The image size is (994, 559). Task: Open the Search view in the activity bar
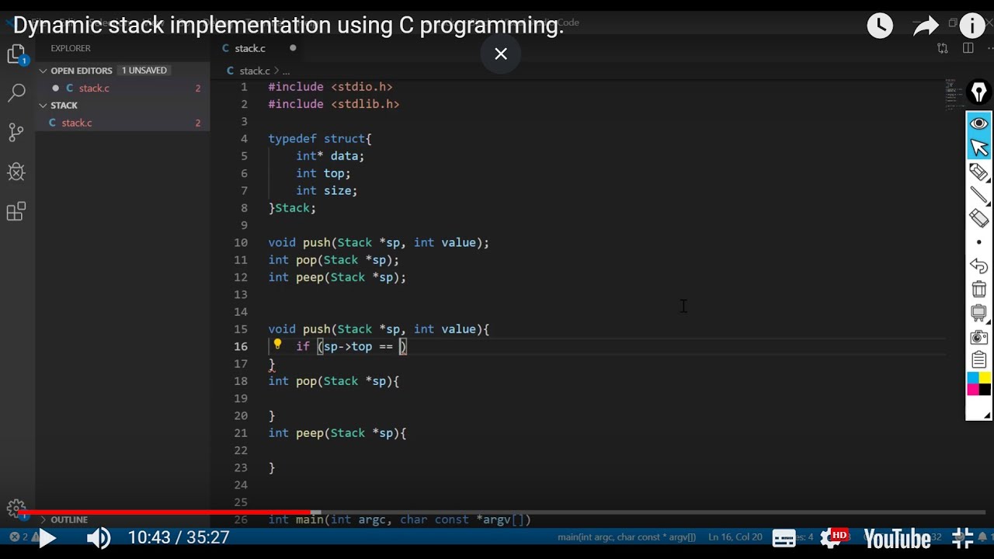pos(16,94)
